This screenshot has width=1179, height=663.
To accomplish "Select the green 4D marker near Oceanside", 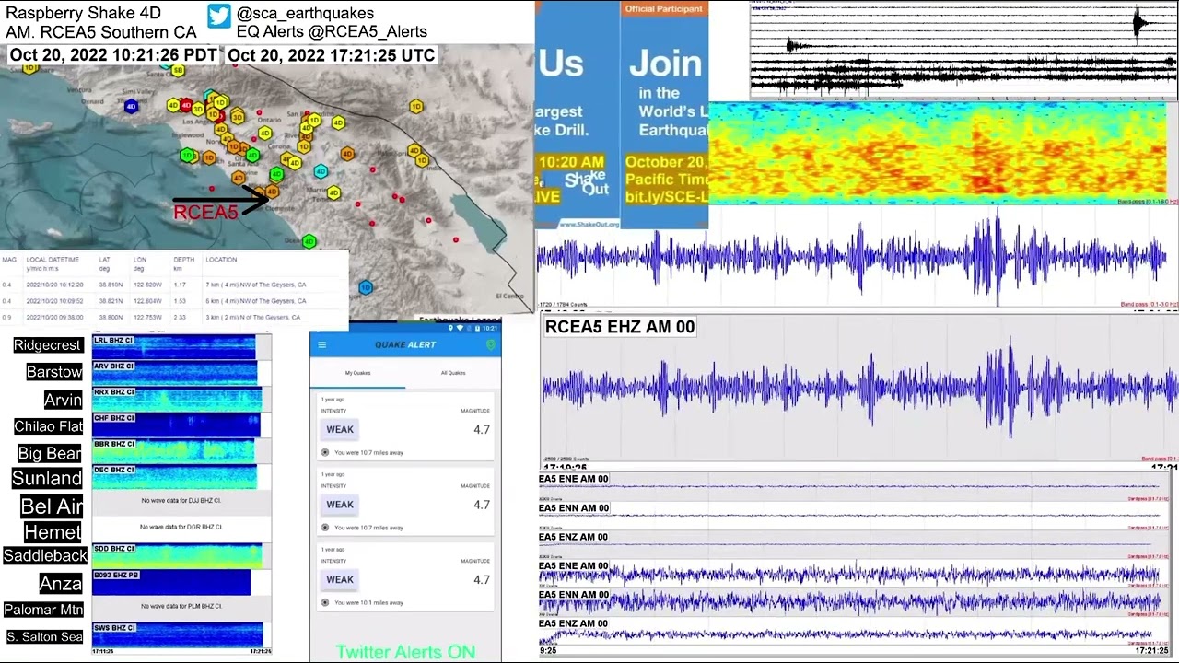I will (x=309, y=241).
